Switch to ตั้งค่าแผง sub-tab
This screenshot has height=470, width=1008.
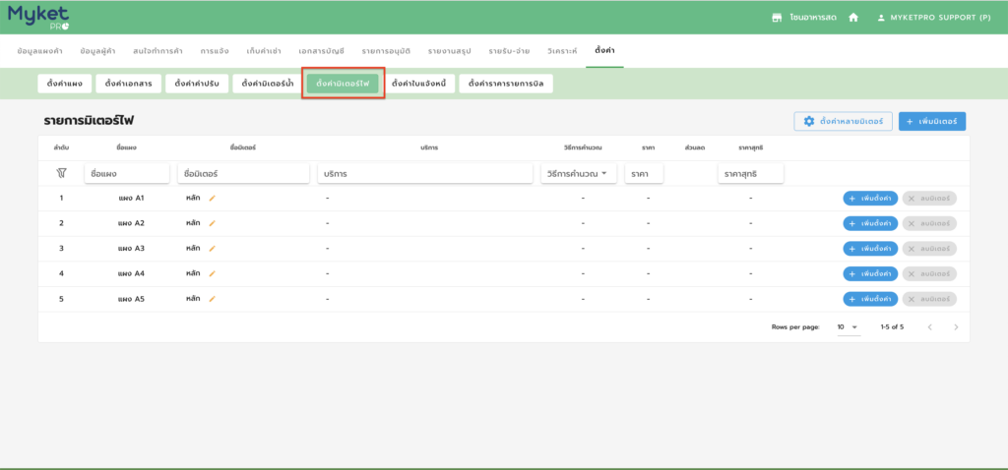[65, 84]
